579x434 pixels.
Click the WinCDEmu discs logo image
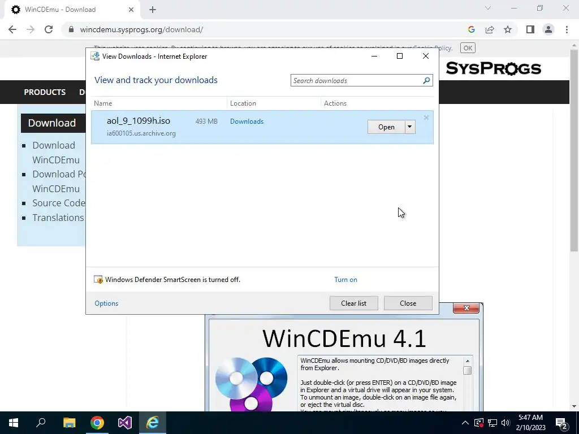(x=251, y=384)
